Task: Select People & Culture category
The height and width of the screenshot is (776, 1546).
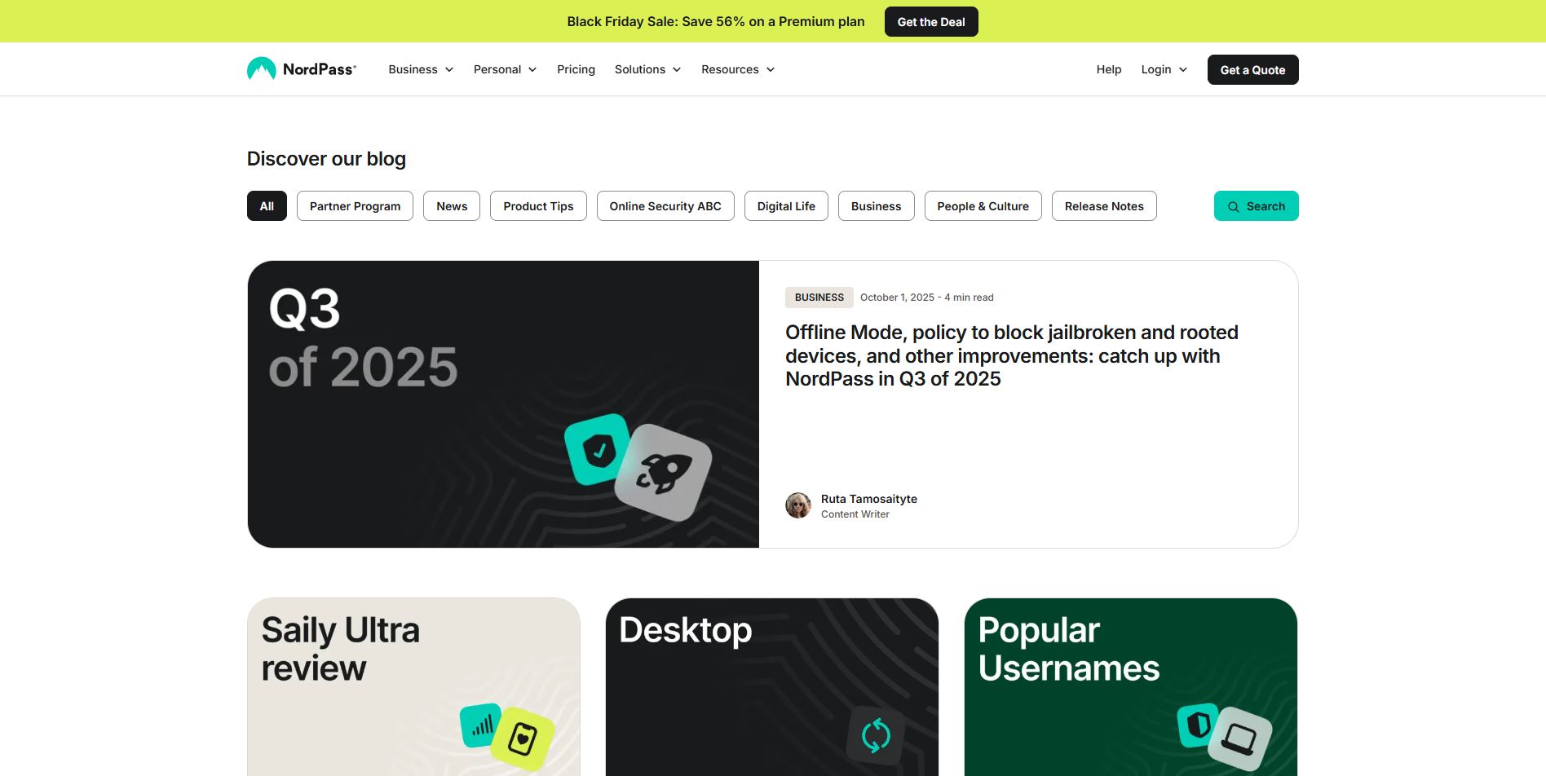Action: pyautogui.click(x=983, y=206)
